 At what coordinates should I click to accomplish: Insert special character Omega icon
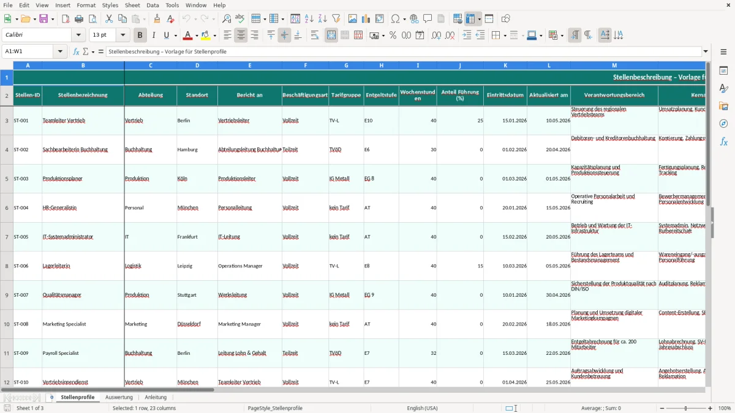point(396,19)
